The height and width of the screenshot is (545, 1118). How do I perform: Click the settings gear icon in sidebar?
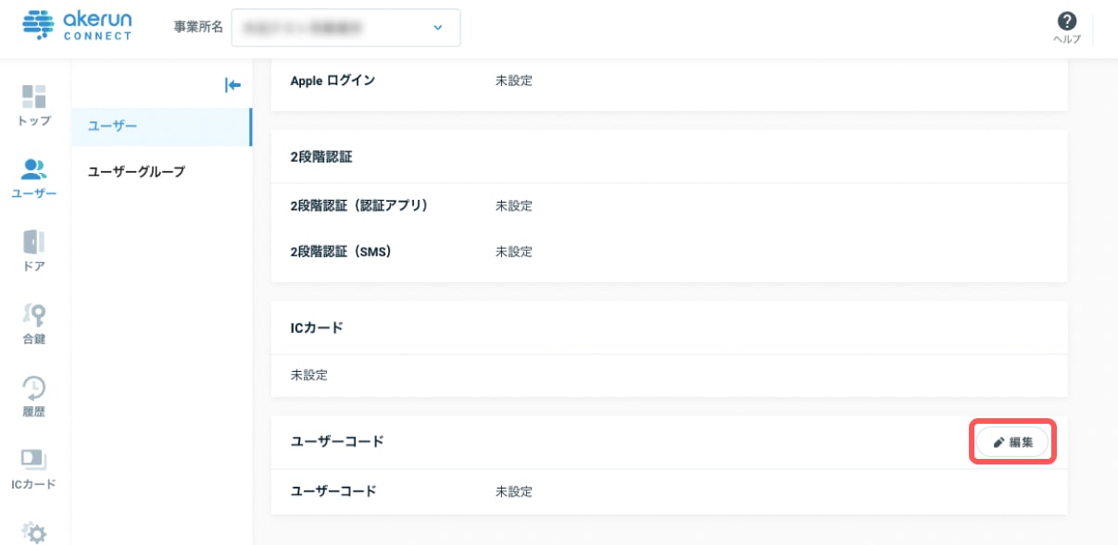click(34, 532)
